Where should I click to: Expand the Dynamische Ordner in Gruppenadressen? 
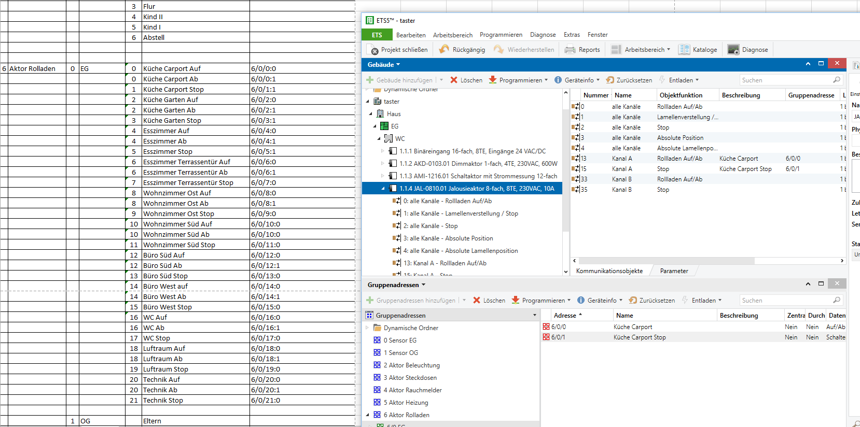tap(368, 328)
